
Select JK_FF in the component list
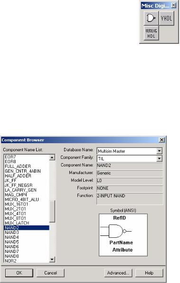tap(27, 180)
